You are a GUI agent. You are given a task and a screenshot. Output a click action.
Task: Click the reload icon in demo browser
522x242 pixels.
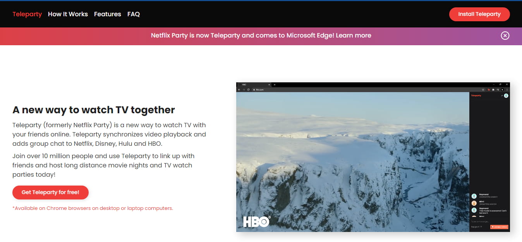coord(248,90)
